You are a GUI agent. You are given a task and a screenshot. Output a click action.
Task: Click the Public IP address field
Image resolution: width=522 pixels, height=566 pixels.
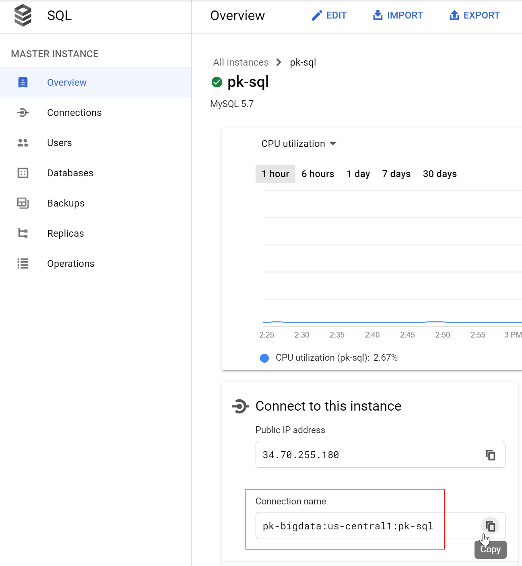point(380,454)
